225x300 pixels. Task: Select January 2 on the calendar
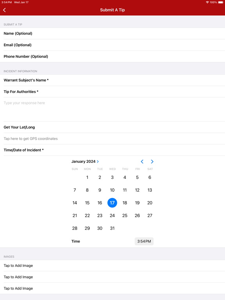coord(100,177)
